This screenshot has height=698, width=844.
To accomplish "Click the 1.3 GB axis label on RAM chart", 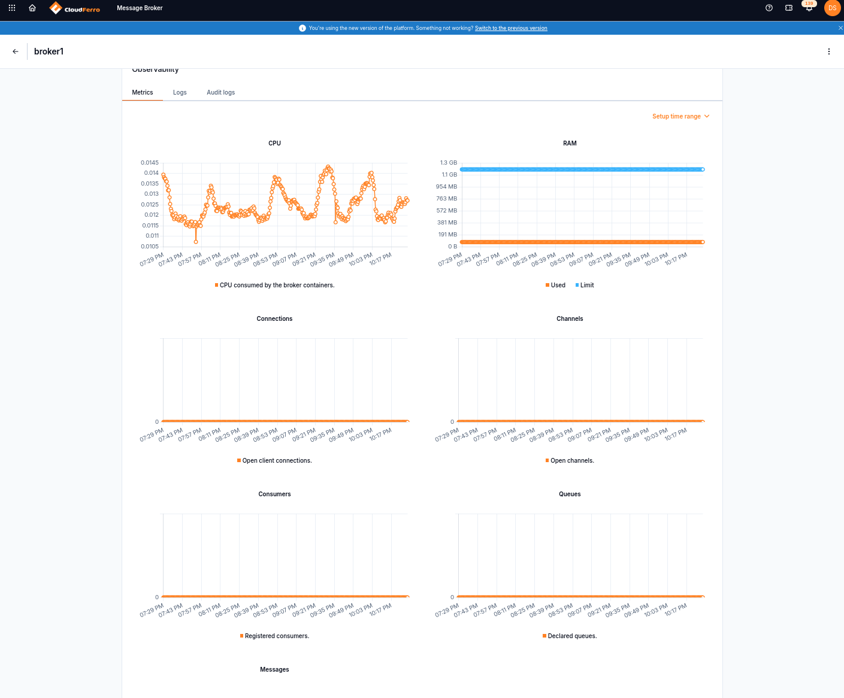I will click(x=449, y=162).
